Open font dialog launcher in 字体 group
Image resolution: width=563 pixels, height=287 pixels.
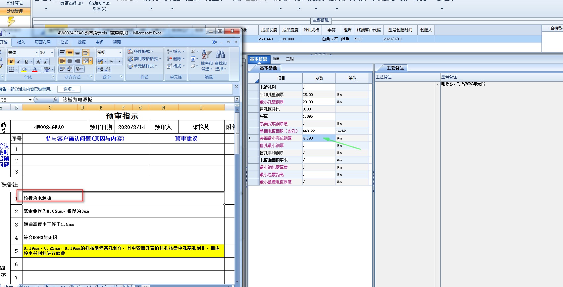click(53, 76)
